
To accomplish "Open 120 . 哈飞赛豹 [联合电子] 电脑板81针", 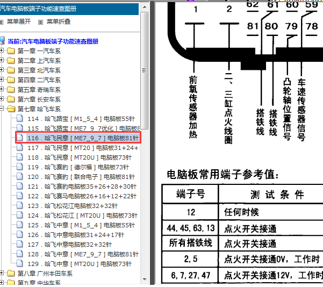I will (81, 177).
